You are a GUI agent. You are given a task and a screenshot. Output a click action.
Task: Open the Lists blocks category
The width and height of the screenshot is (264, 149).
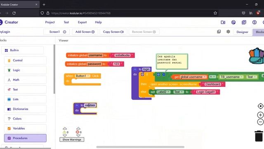point(25,99)
